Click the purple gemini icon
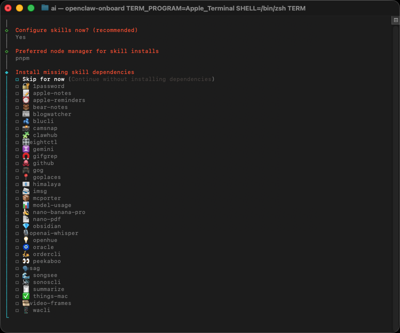The height and width of the screenshot is (333, 400). [26, 149]
